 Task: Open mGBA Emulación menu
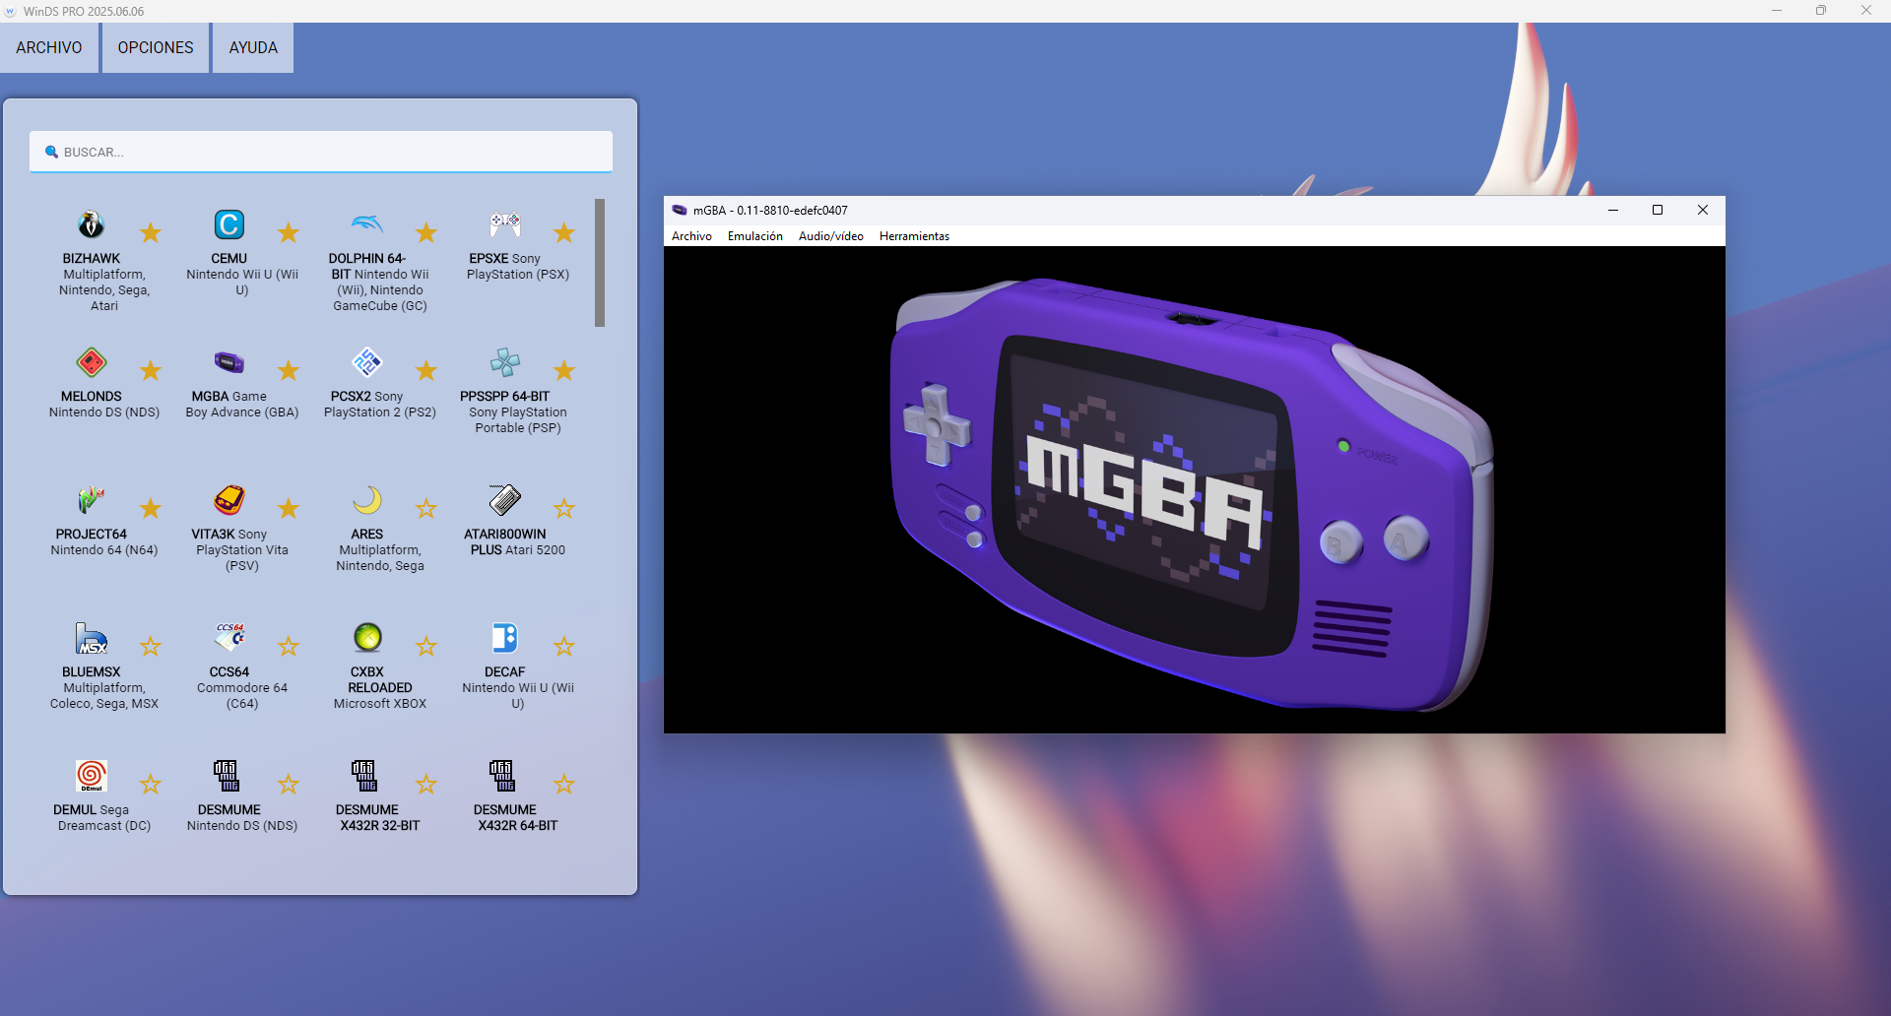tap(755, 236)
